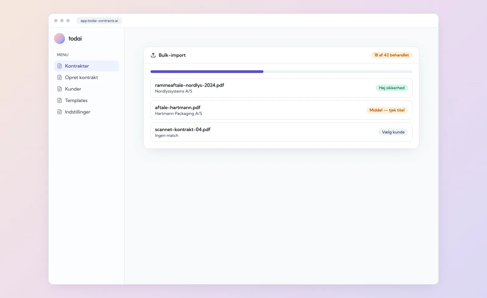Viewport: 487px width, 298px height.
Task: Click the Bulk-import heading
Action: pos(172,55)
